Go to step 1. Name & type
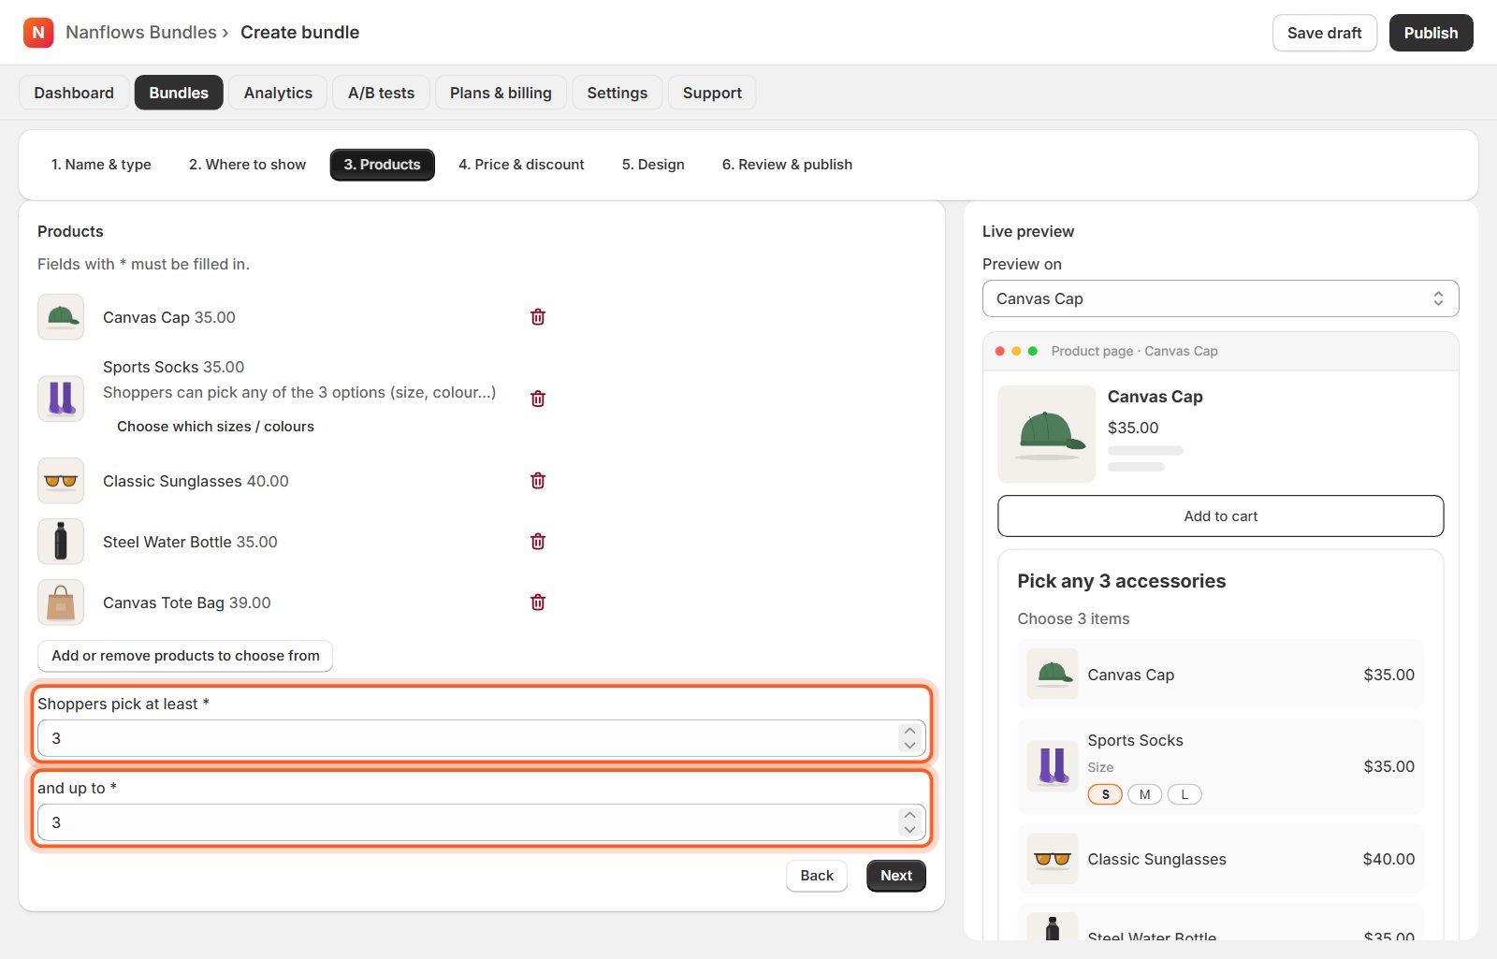Screen dimensions: 1497x959 coord(101,165)
